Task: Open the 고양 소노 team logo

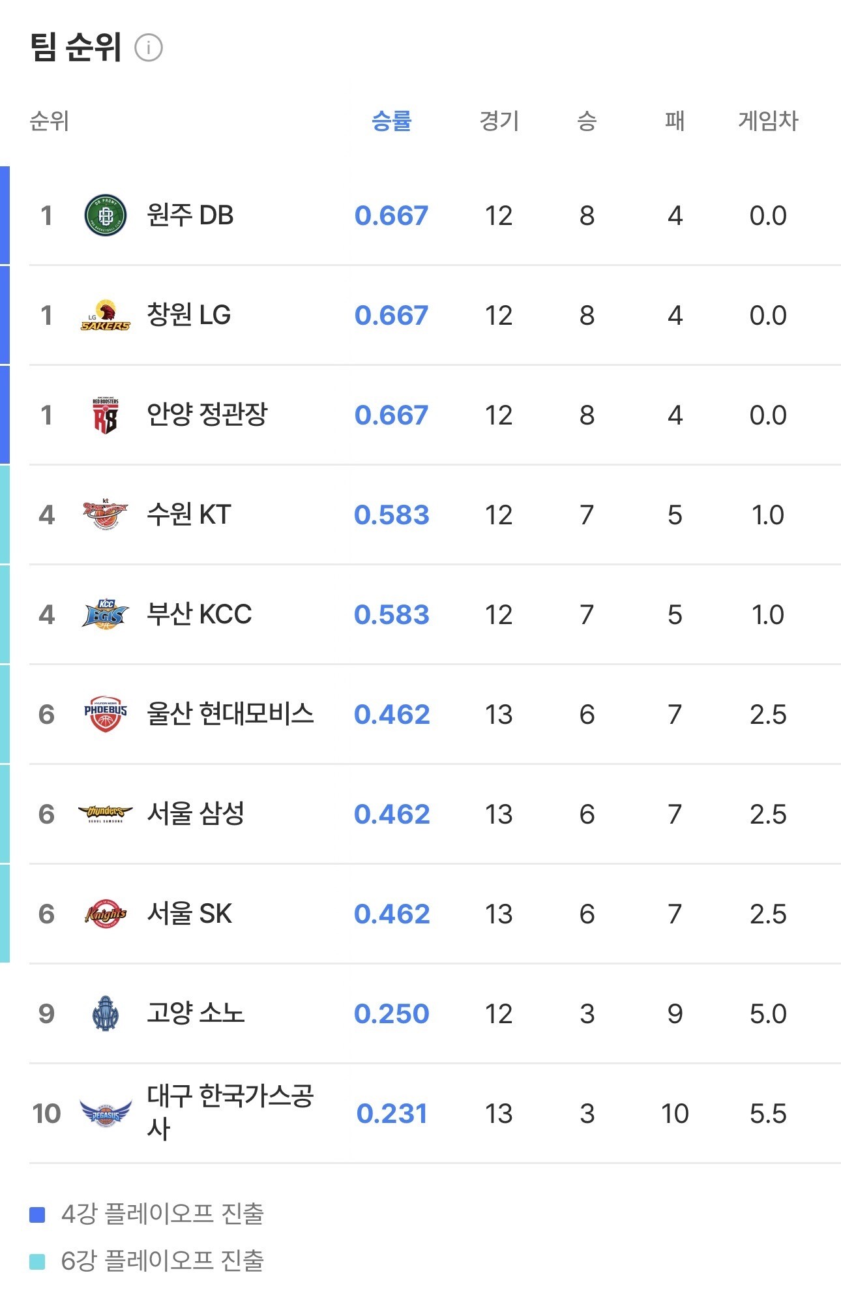Action: (x=106, y=1013)
